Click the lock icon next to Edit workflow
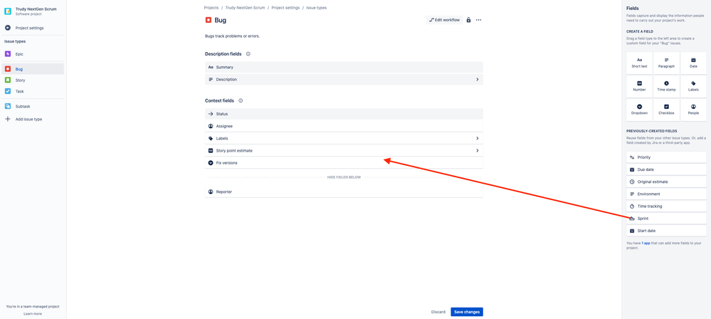 (468, 20)
